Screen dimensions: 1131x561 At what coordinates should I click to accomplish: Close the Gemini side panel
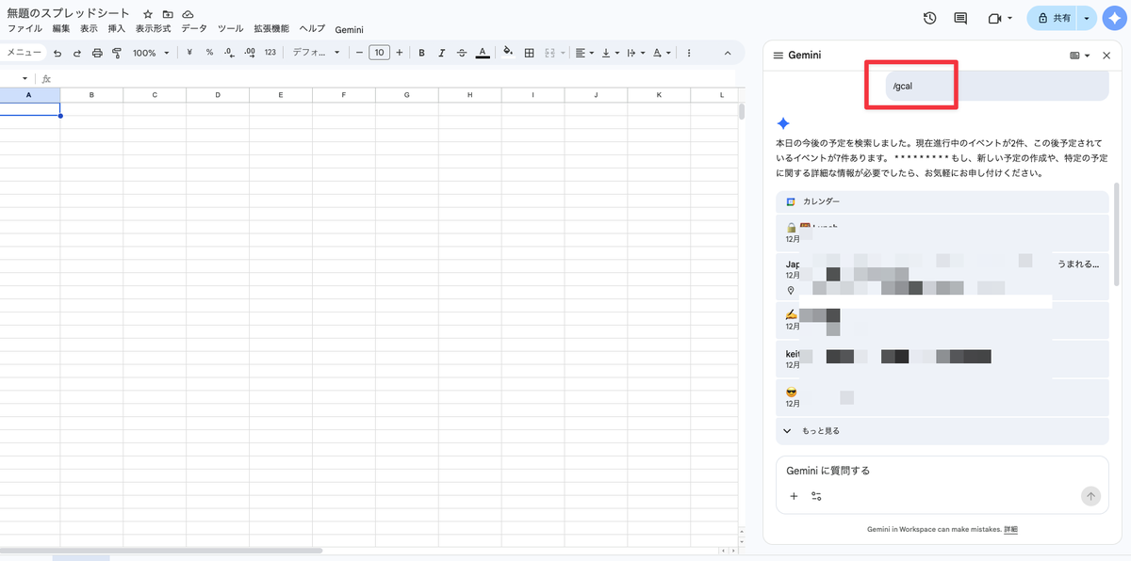(1106, 56)
